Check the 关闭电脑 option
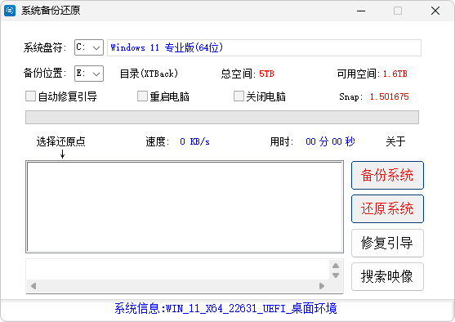The image size is (455, 322). pos(239,96)
